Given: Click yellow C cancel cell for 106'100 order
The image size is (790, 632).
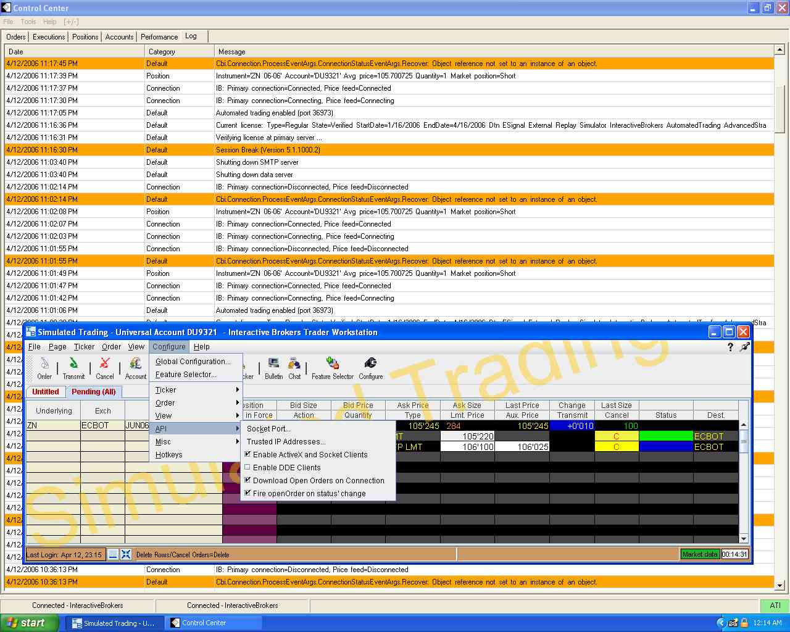Looking at the screenshot, I should click(617, 447).
